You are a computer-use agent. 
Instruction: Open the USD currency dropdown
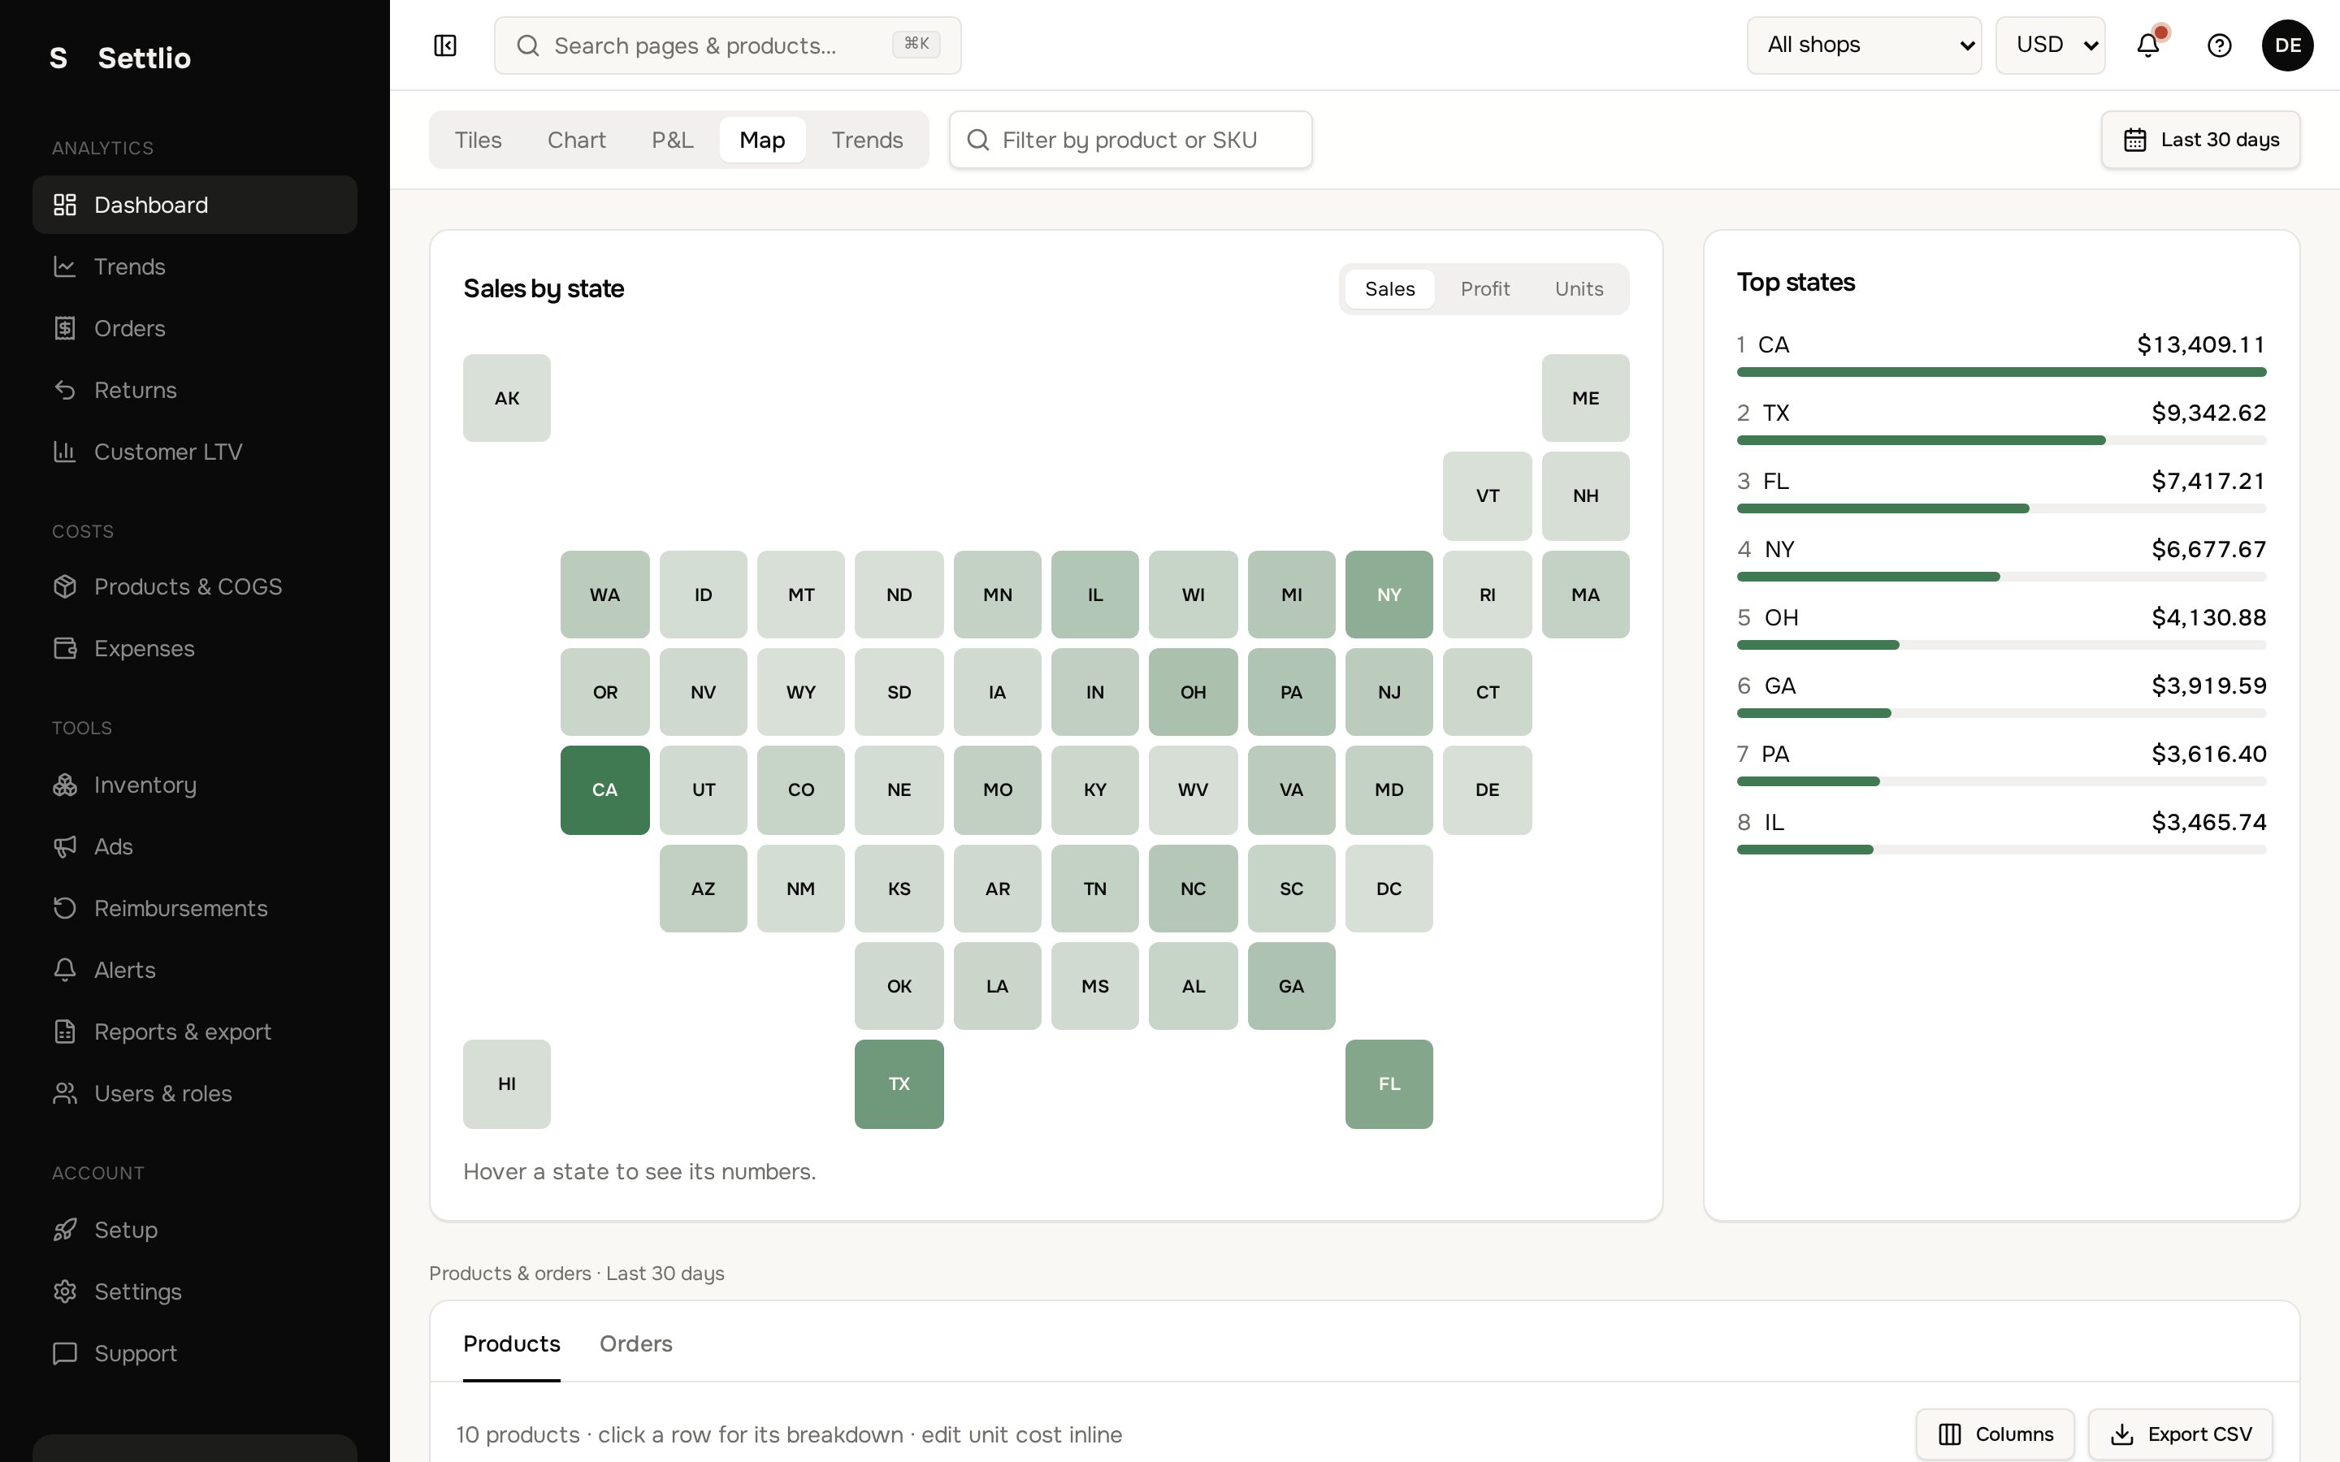coord(2050,45)
